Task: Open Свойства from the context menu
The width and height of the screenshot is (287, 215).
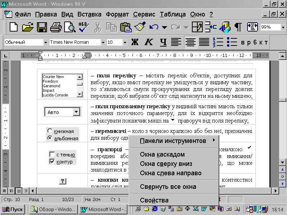Action: (x=174, y=200)
